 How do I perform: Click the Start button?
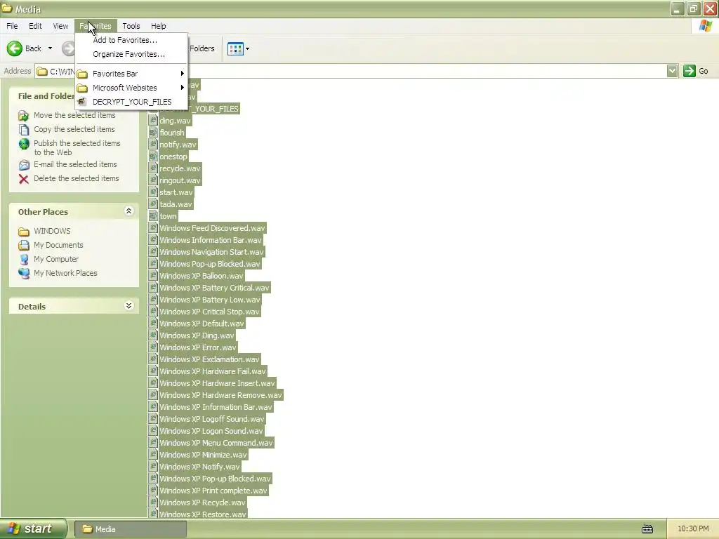(33, 529)
